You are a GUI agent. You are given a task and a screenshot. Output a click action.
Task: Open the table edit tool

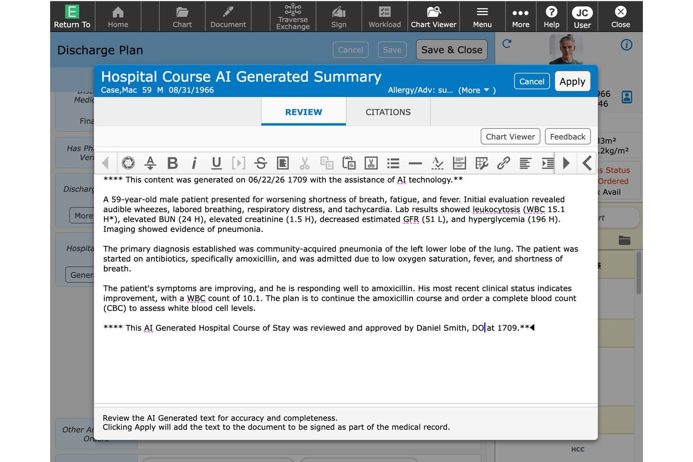pos(481,163)
